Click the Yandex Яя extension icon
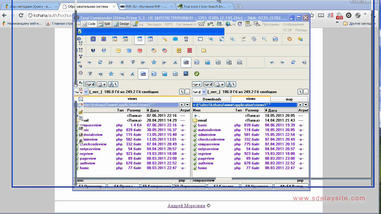The width and height of the screenshot is (381, 214). click(330, 15)
